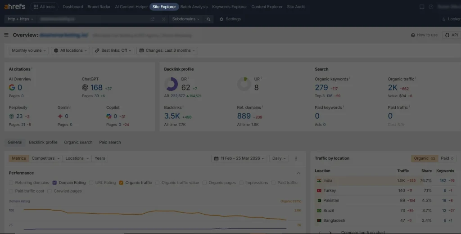461x234 pixels.
Task: Expand the Best links: Off dropdown
Action: click(113, 50)
